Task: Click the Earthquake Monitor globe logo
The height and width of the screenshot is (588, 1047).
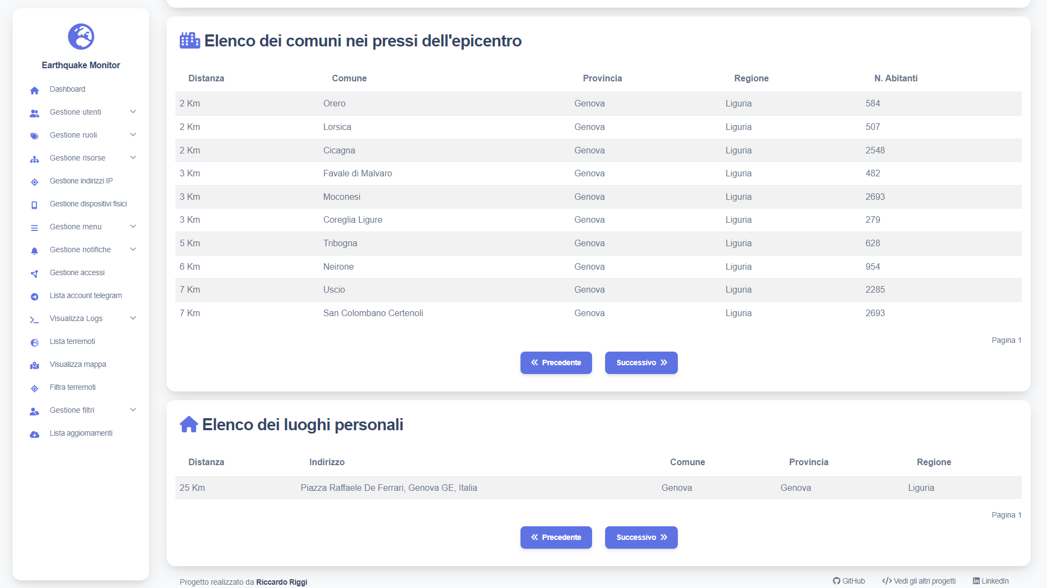Action: [81, 37]
